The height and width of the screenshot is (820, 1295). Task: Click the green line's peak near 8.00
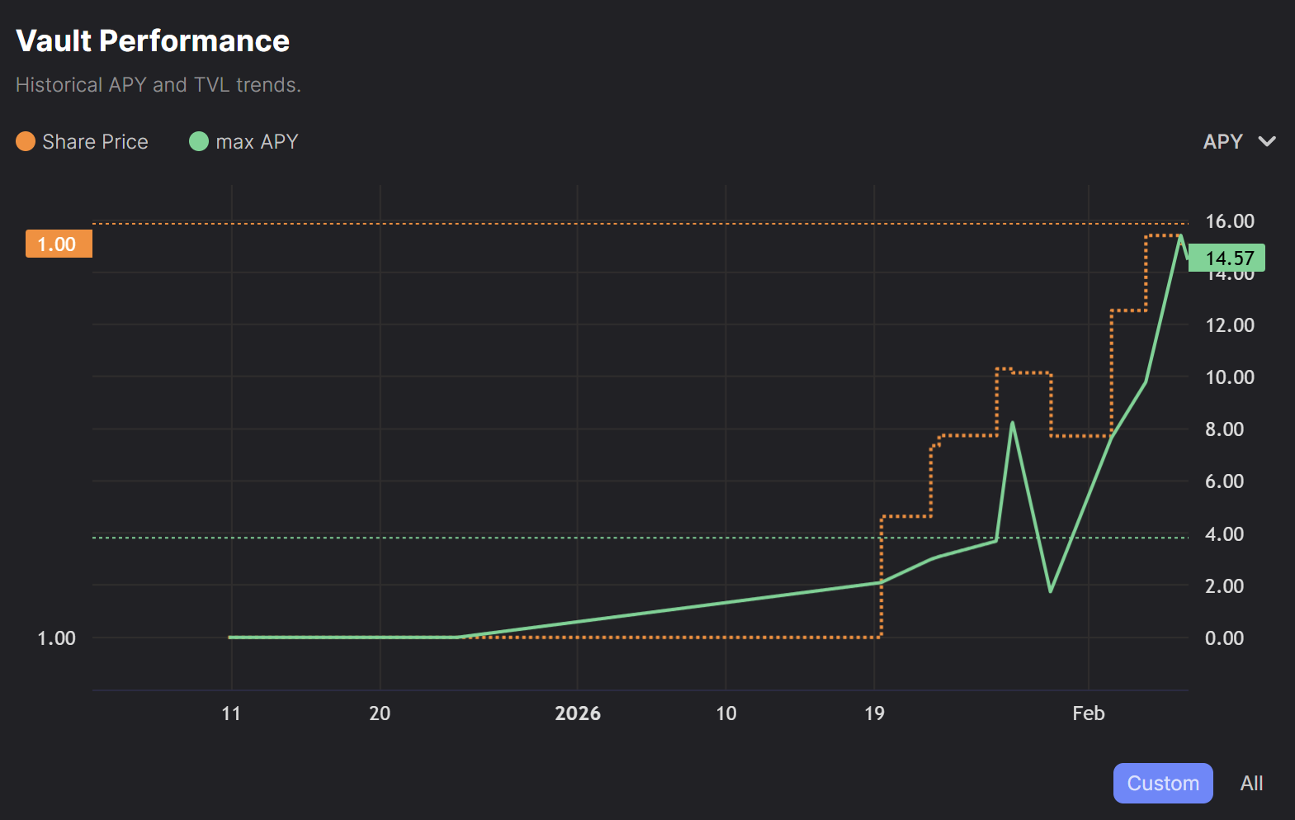pyautogui.click(x=1012, y=424)
